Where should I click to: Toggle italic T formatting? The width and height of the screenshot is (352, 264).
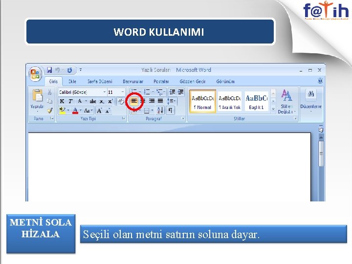pyautogui.click(x=70, y=102)
